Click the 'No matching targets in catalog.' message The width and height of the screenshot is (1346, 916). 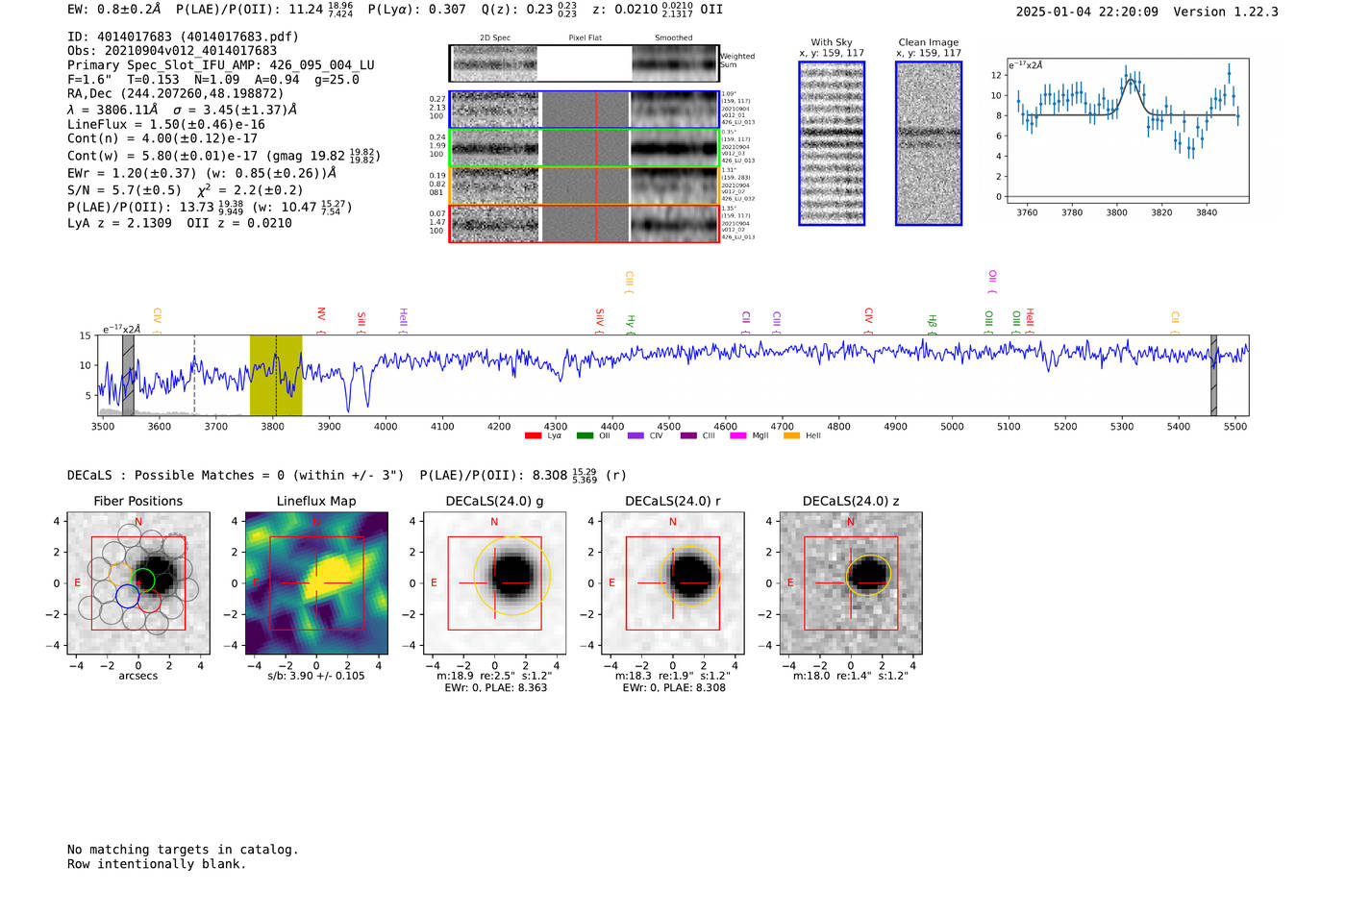183,850
